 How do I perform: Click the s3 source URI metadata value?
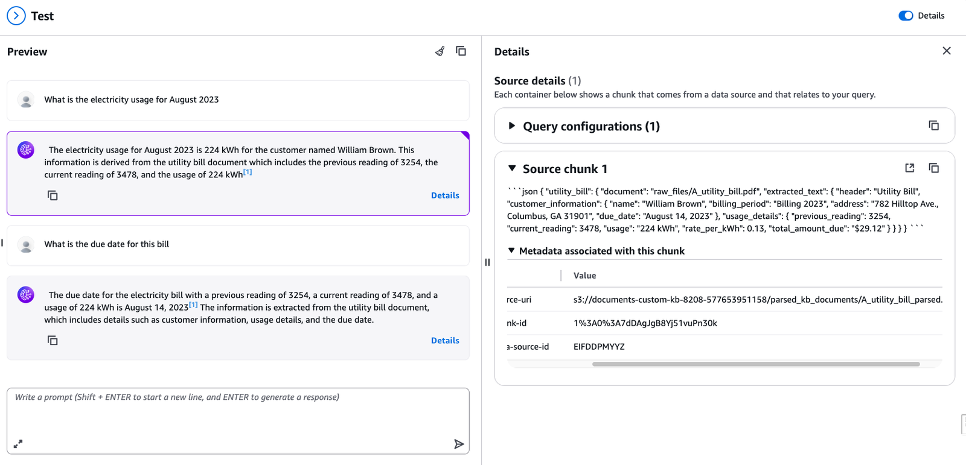758,300
